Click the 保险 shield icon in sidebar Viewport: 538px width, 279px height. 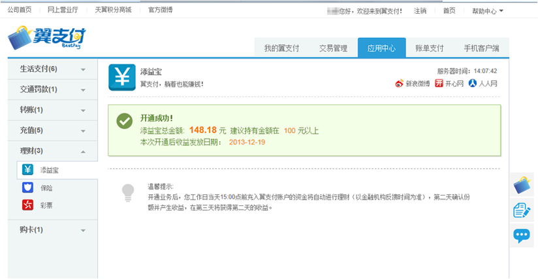(x=28, y=187)
